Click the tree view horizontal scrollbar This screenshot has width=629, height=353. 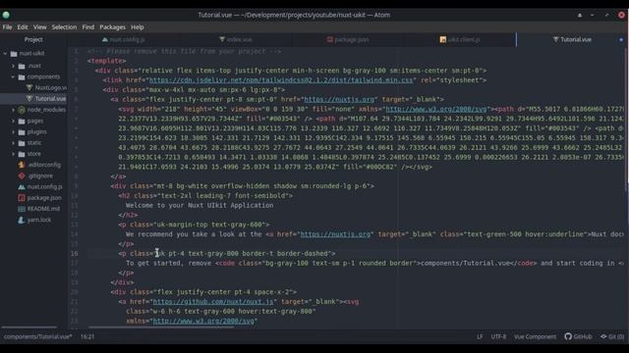(x=29, y=328)
